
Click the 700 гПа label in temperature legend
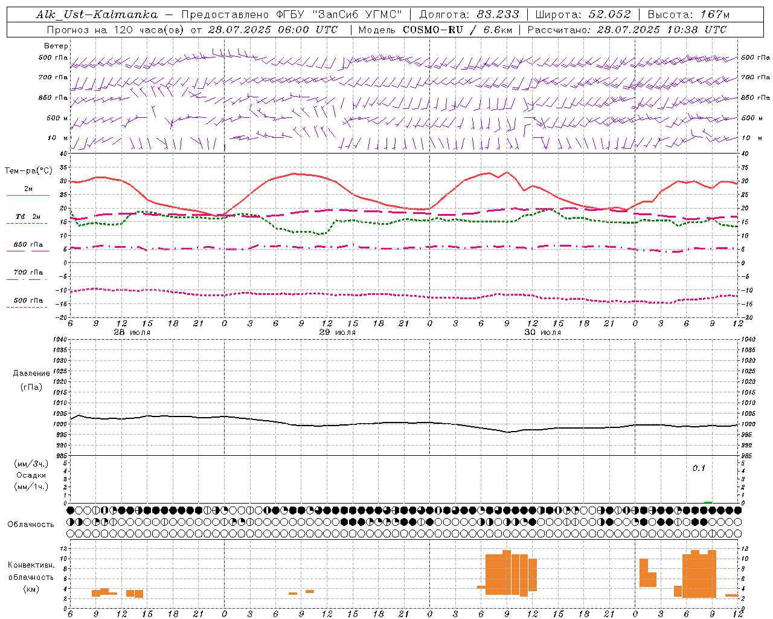[x=28, y=273]
